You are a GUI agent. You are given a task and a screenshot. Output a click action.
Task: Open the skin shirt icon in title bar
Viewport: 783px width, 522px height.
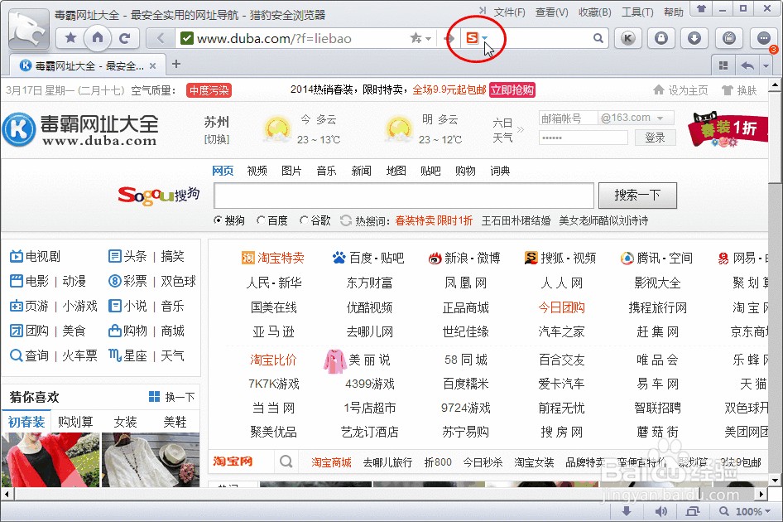tap(702, 8)
